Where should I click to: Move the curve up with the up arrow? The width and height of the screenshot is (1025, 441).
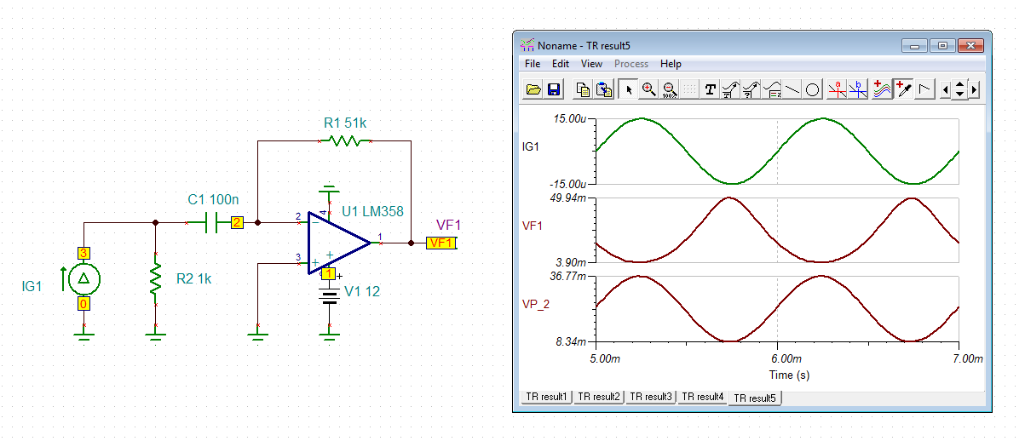(x=960, y=84)
